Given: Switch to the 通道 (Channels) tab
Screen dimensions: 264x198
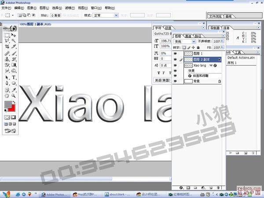Looking at the screenshot, I should [x=188, y=36].
